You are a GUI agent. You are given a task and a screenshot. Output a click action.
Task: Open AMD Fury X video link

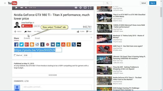click(128, 46)
